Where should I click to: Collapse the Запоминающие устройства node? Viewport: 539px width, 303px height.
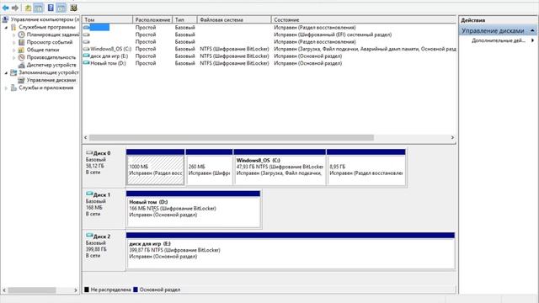pyautogui.click(x=6, y=73)
